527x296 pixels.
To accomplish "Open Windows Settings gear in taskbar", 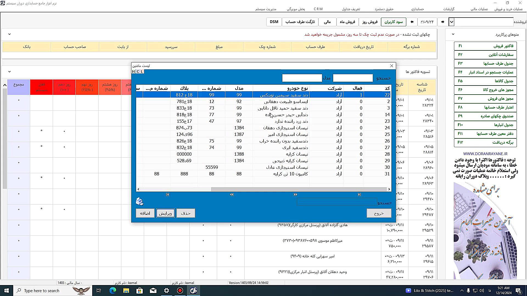I will (166, 291).
